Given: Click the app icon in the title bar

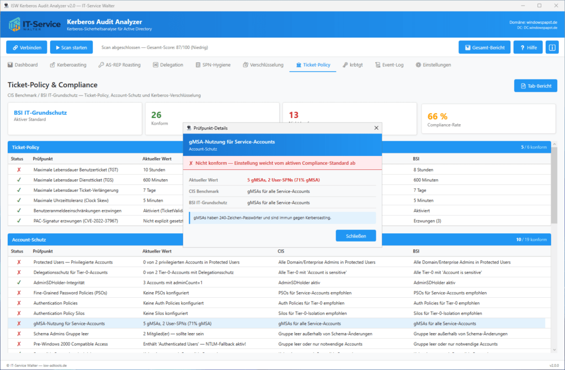Looking at the screenshot, I should 6,6.
